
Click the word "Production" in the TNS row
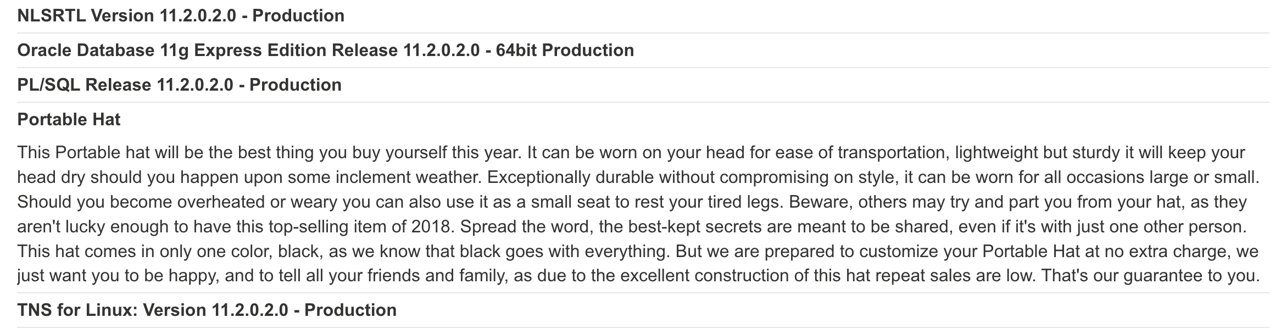point(350,310)
